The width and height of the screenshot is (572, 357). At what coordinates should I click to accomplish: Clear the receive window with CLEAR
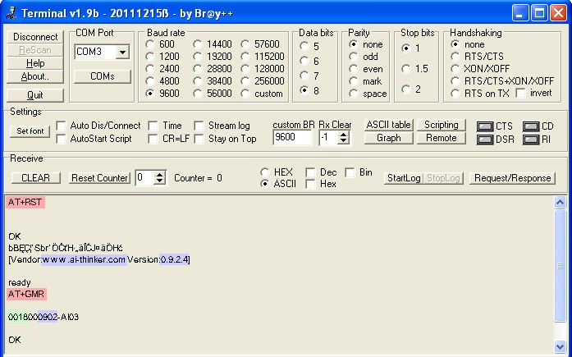pos(35,178)
